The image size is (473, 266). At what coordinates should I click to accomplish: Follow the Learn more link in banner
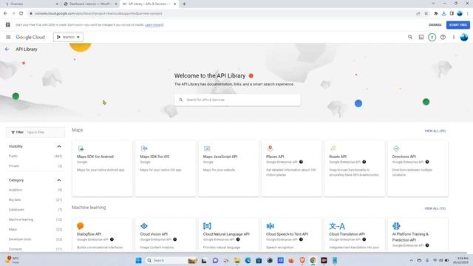(x=154, y=24)
